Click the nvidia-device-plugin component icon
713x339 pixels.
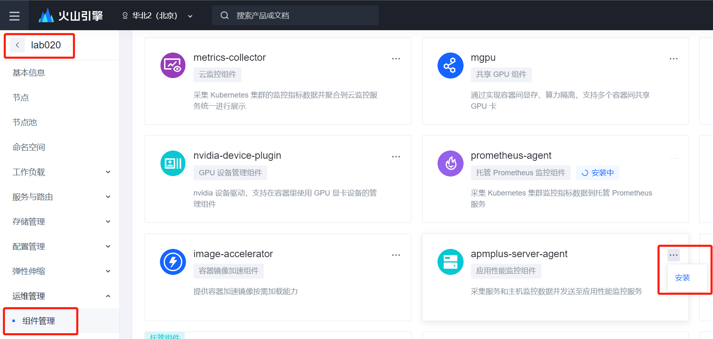(173, 163)
